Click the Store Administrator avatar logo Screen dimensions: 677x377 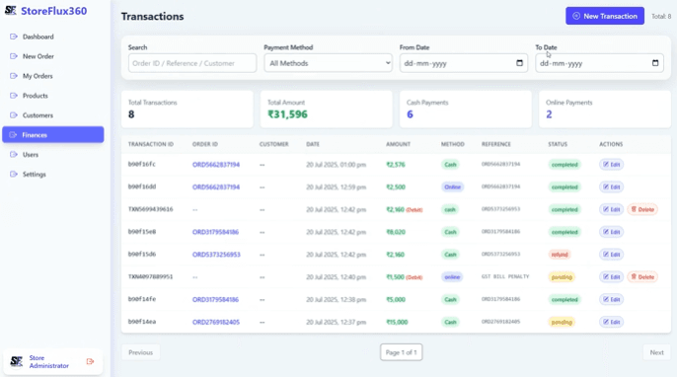coord(17,361)
